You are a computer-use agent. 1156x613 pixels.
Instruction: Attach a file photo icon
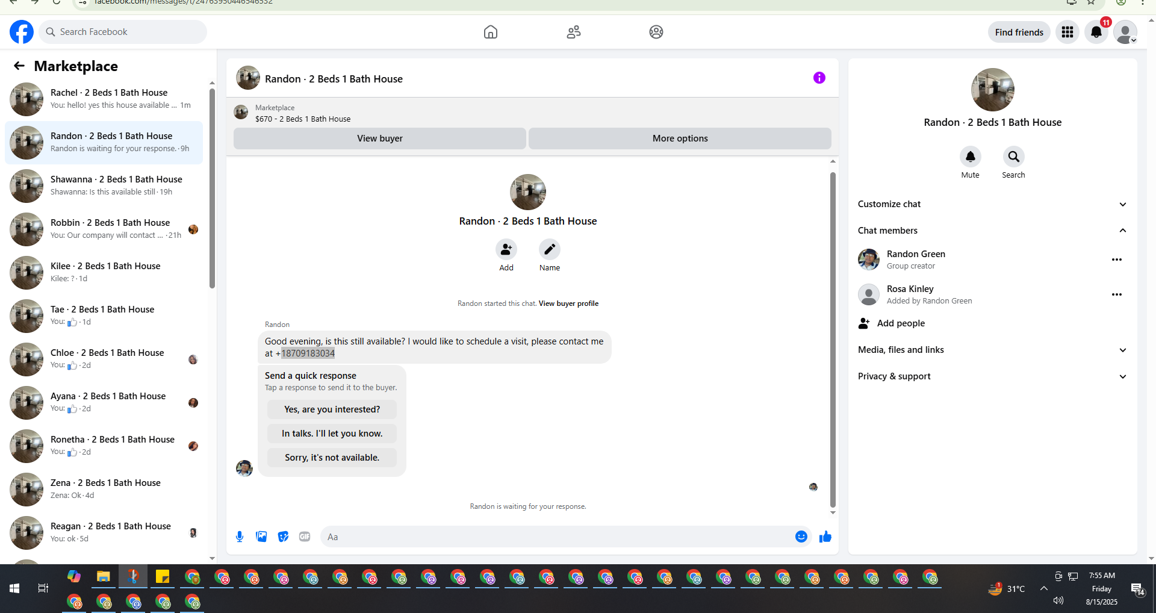click(x=261, y=537)
